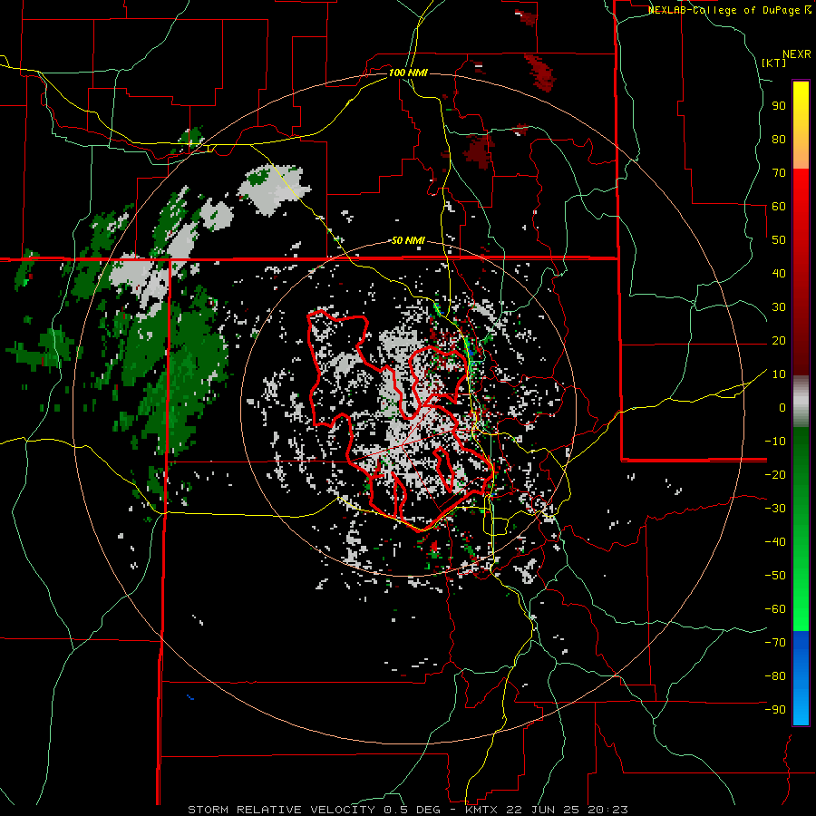Image resolution: width=816 pixels, height=816 pixels.
Task: Click the "-50" velocity scale label
Action: (x=775, y=576)
